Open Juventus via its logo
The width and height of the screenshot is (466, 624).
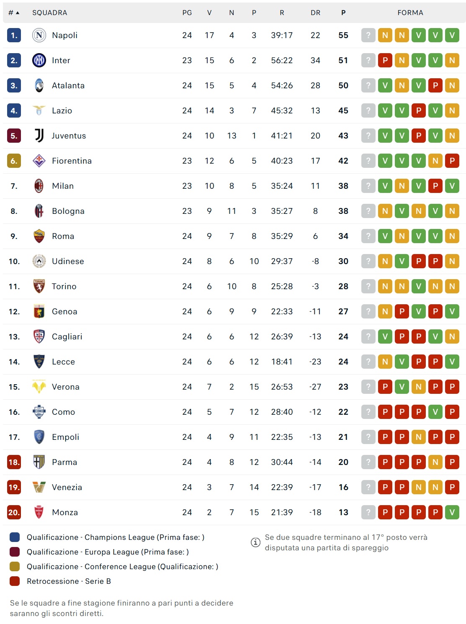39,136
